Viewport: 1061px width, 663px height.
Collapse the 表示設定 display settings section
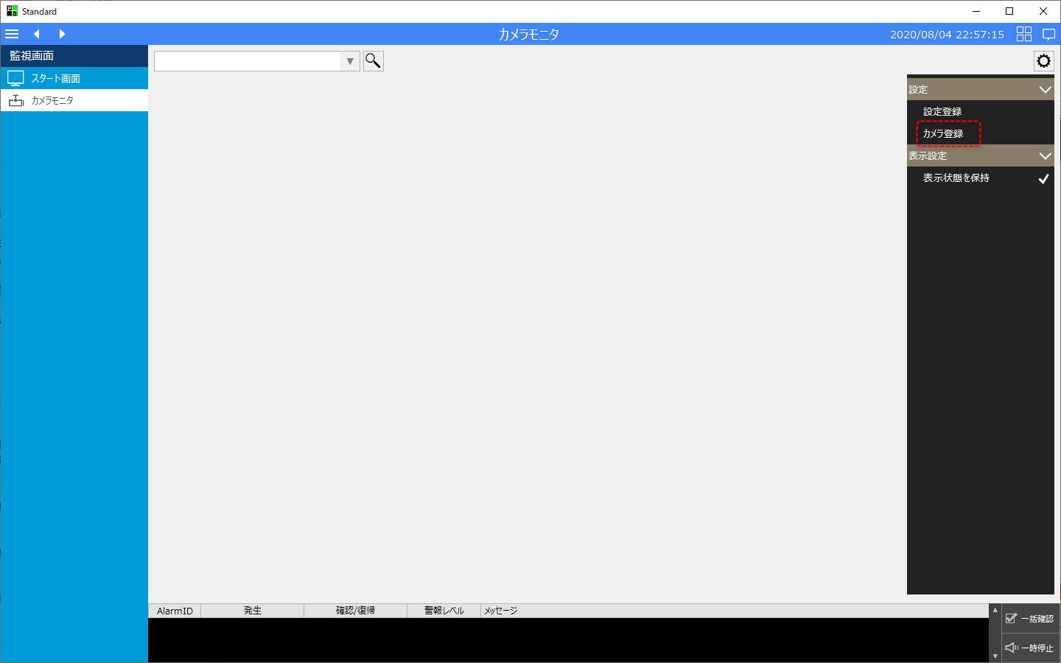[x=1045, y=155]
